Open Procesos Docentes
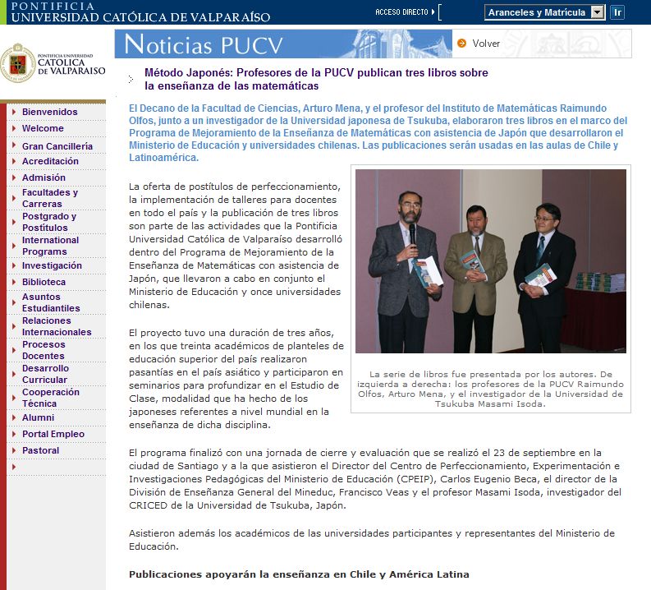The width and height of the screenshot is (651, 590). (x=44, y=350)
